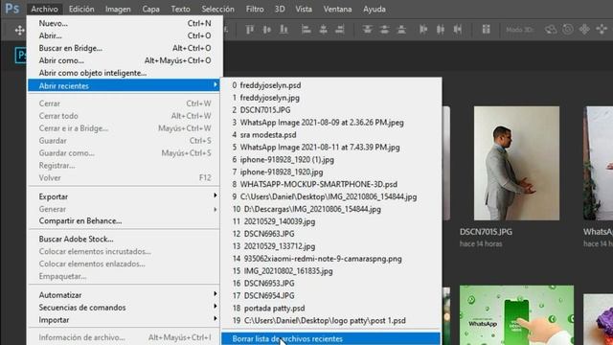Screen dimensions: 613x345
Task: Open recent file 20210529_140039.jpg
Action: point(330,221)
